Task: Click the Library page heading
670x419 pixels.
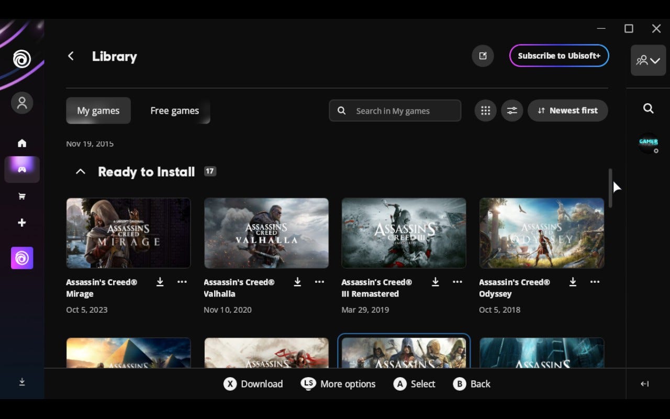Action: pyautogui.click(x=115, y=57)
